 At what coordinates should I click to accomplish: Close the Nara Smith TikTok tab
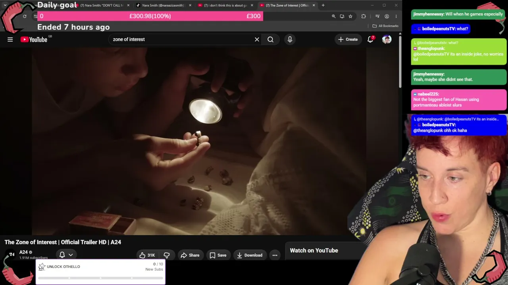[x=190, y=5]
